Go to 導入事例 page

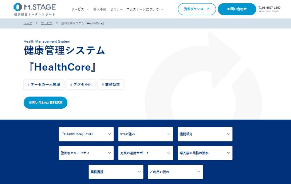pos(100,9)
